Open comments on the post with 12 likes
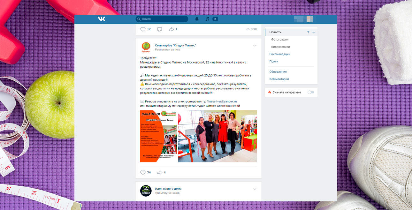This screenshot has height=210, width=412. [x=160, y=29]
